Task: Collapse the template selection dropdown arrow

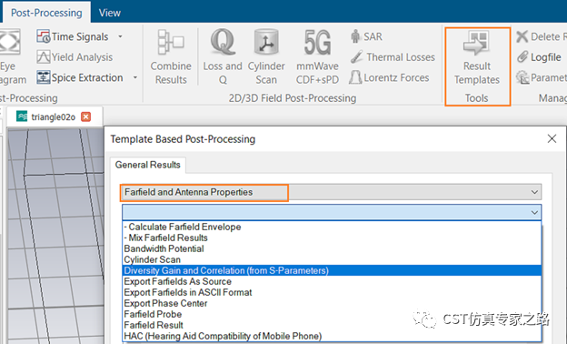Action: 534,212
